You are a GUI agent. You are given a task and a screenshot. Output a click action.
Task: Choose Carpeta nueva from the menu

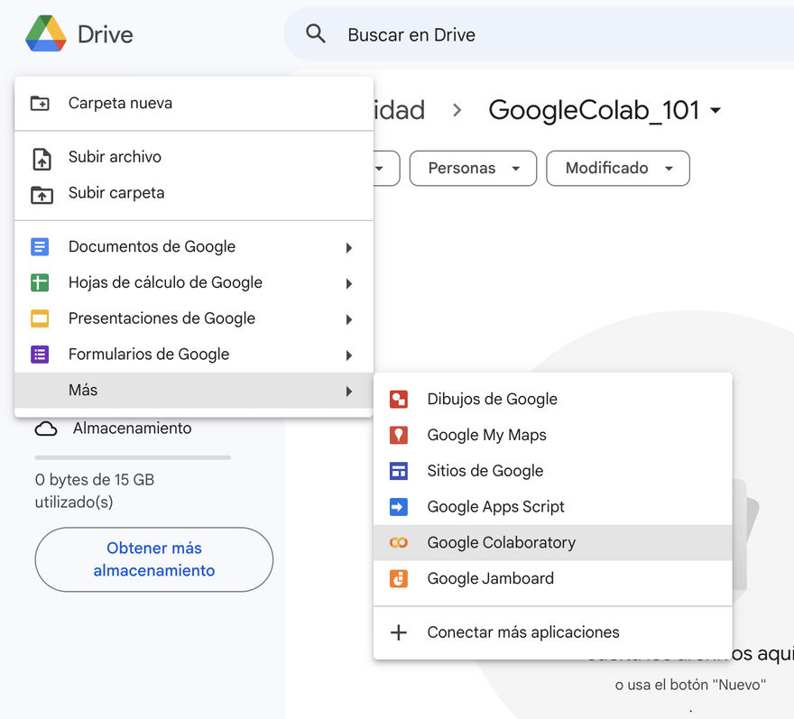[x=194, y=103]
